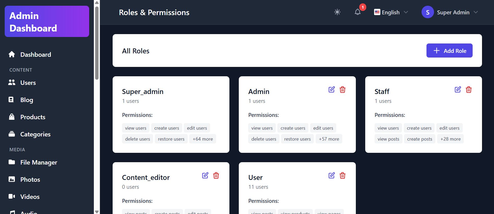Delete the Content_editor role

[216, 175]
